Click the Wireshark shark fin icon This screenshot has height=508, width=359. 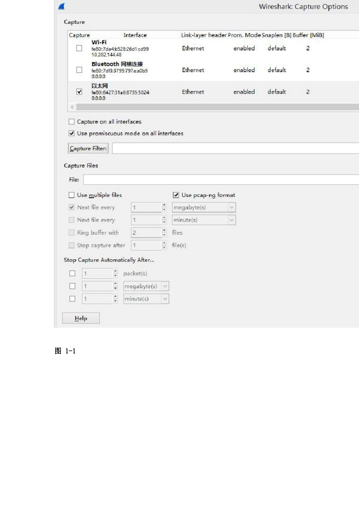coord(62,6)
